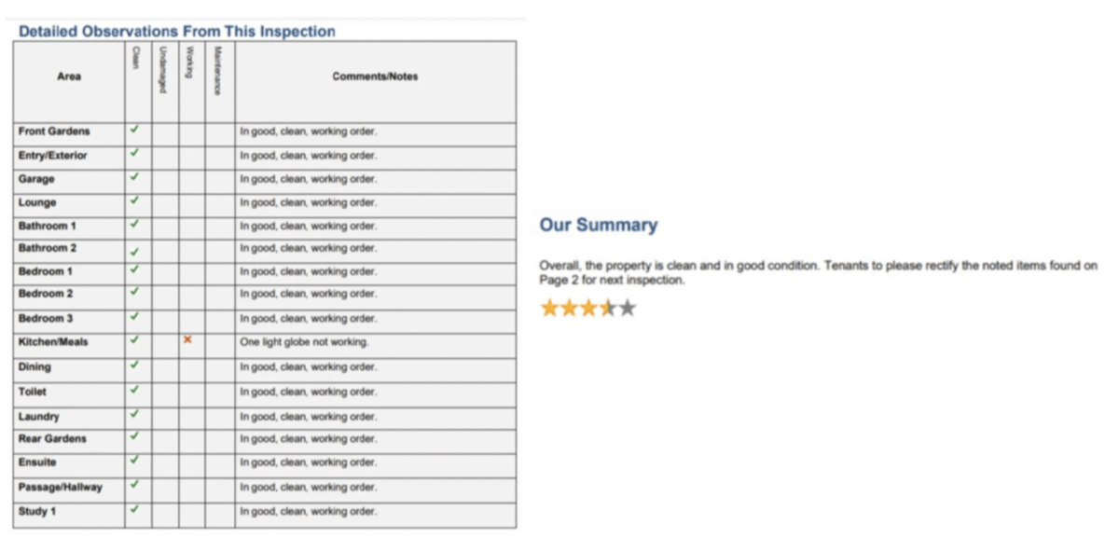The width and height of the screenshot is (1119, 538).
Task: Click the Clean check for the Ensuite row
Action: (134, 460)
